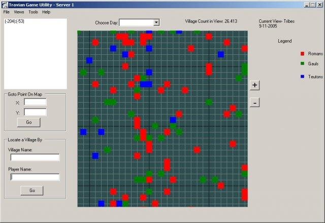Focus the Y coordinate input field

point(35,112)
